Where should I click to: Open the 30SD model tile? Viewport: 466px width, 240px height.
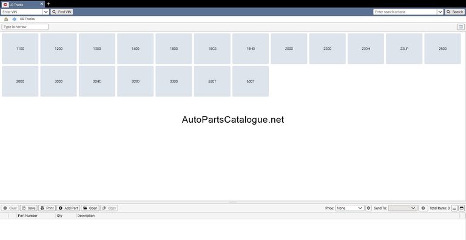(x=135, y=81)
